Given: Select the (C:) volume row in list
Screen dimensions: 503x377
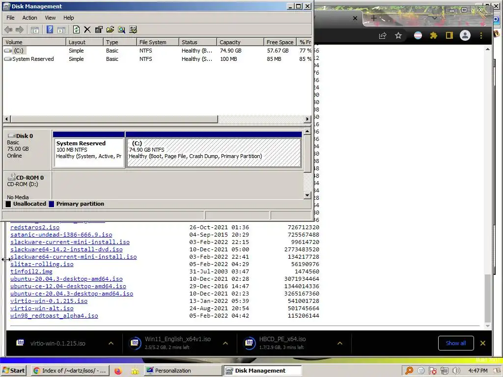Looking at the screenshot, I should point(157,51).
